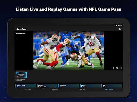
Task: Open the Live Game Audio tile
Action: coord(69,86)
